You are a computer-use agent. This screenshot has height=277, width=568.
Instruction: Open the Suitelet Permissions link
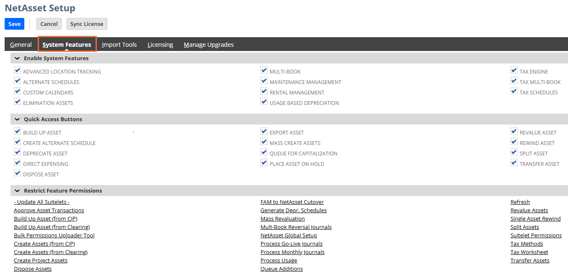[x=536, y=235]
